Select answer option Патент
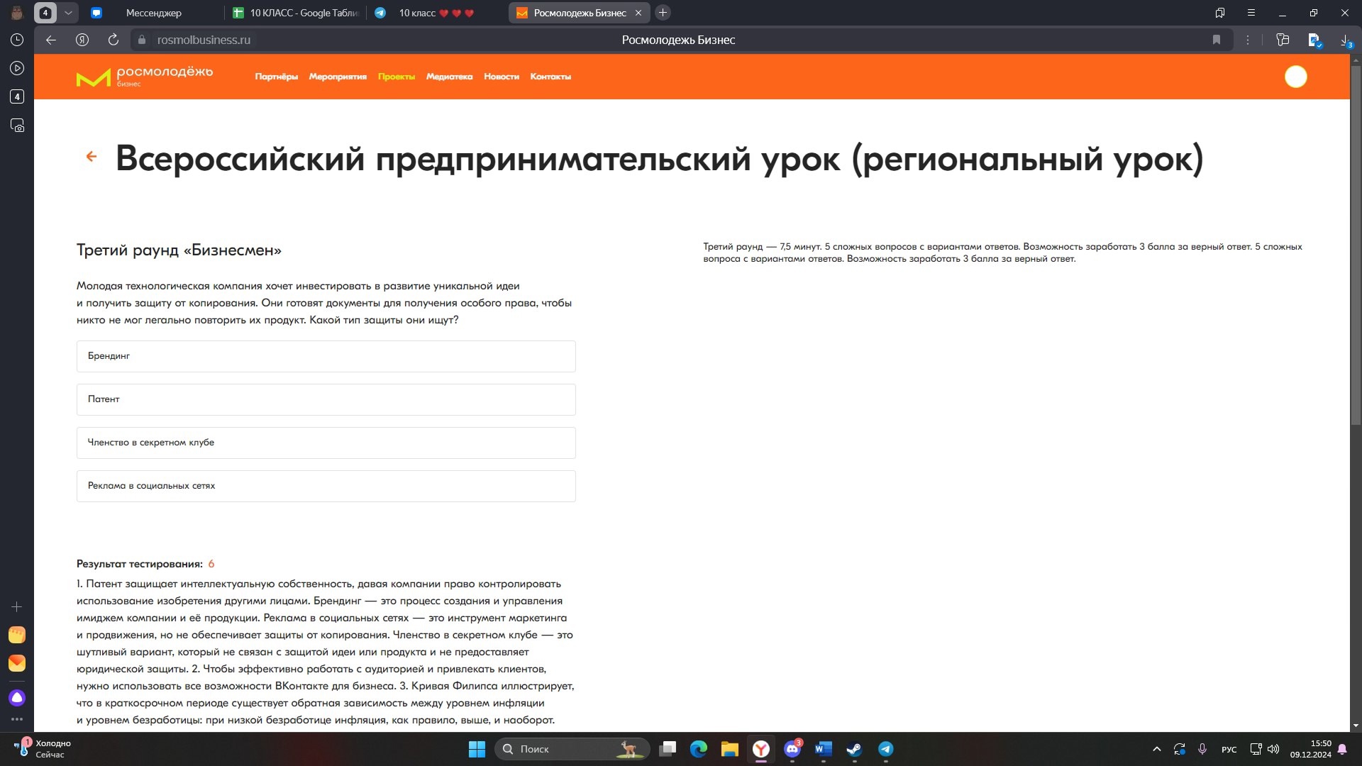1362x766 pixels. (x=326, y=399)
